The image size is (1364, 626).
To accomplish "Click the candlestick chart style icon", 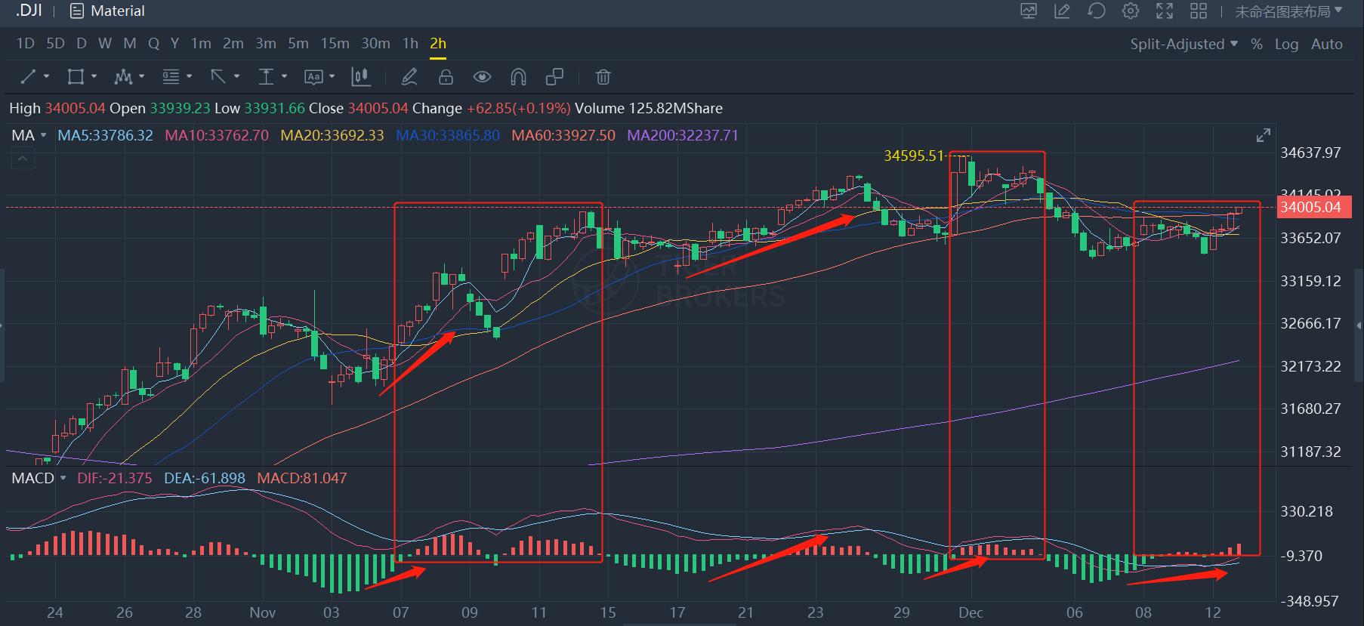I will pos(361,76).
